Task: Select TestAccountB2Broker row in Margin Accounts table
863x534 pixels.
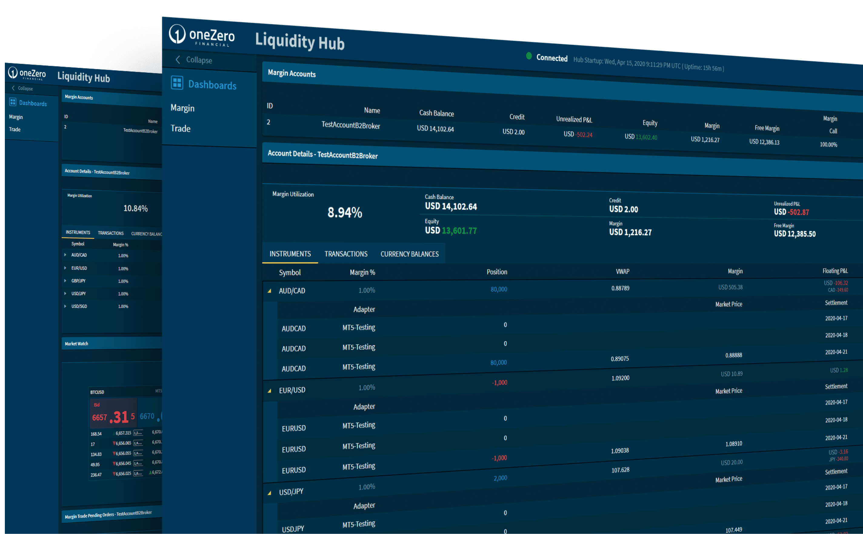Action: [x=562, y=133]
